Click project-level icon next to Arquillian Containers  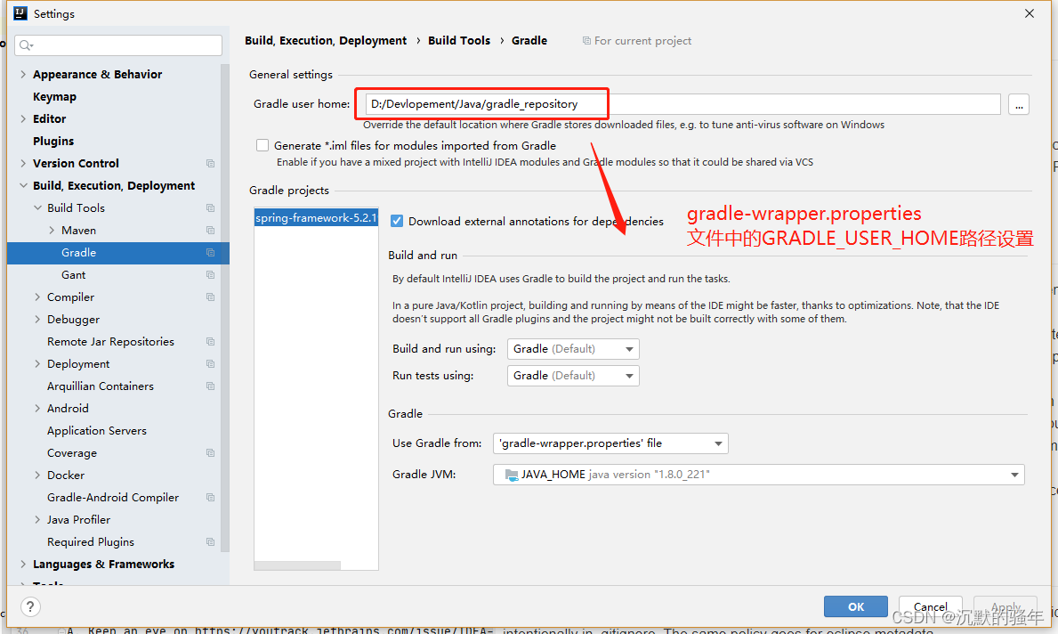[211, 386]
